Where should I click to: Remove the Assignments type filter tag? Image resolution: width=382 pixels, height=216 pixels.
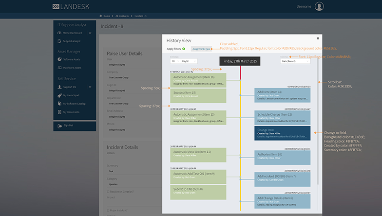click(201, 49)
